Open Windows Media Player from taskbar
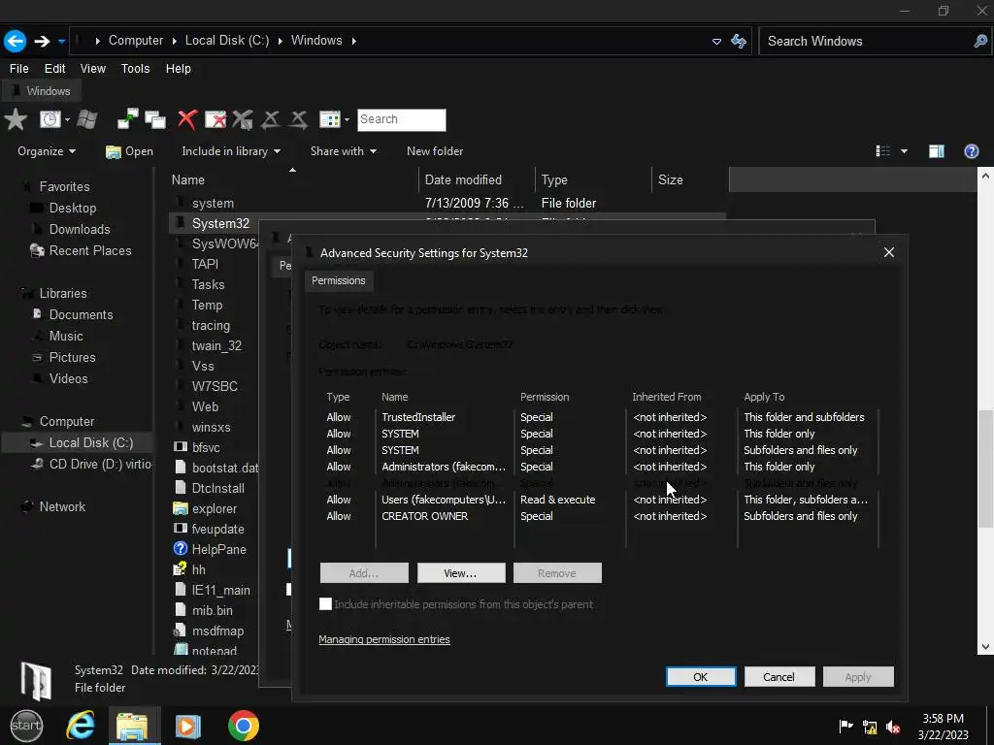 [x=187, y=726]
